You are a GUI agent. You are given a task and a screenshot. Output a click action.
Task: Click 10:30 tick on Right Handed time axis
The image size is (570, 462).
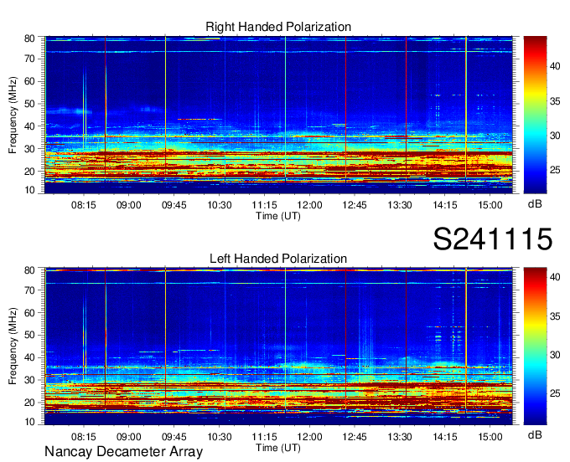(x=220, y=205)
